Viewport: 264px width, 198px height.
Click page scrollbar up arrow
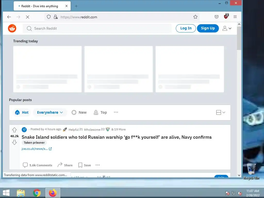(239, 24)
